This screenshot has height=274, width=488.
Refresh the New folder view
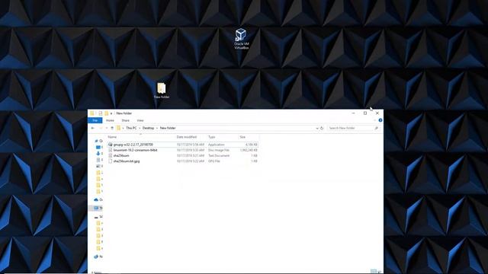pyautogui.click(x=322, y=128)
